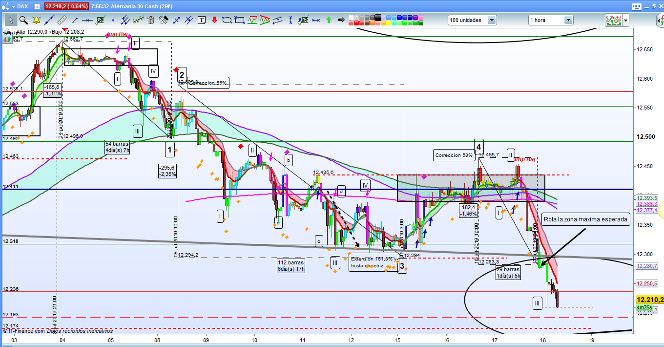Expand the '1 hora' timeframe dropdown
This screenshot has width=664, height=347.
(568, 20)
